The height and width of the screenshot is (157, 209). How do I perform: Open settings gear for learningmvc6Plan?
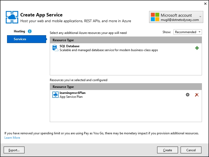(x=188, y=95)
